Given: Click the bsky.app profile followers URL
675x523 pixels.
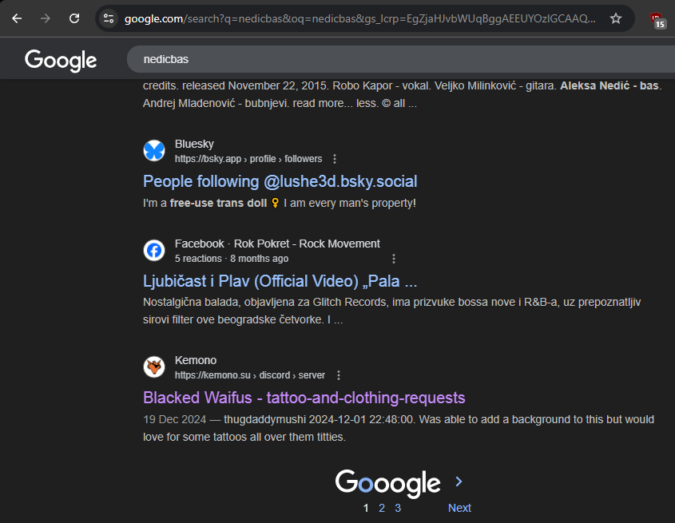Looking at the screenshot, I should (248, 159).
